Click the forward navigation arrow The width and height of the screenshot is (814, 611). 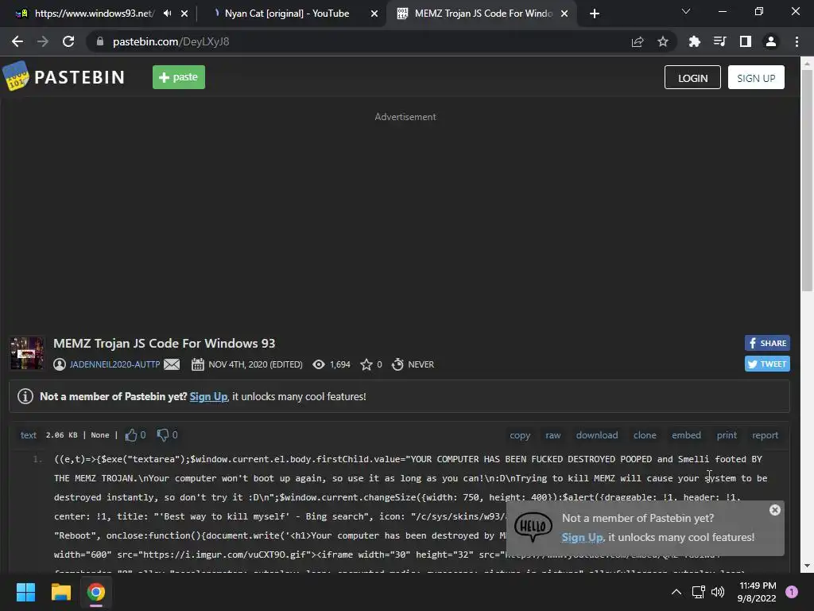[x=43, y=41]
